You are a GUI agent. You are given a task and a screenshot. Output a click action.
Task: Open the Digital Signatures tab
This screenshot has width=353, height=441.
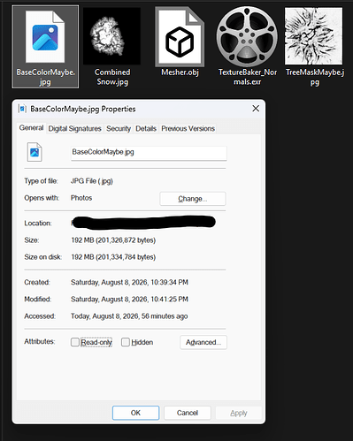click(x=74, y=128)
